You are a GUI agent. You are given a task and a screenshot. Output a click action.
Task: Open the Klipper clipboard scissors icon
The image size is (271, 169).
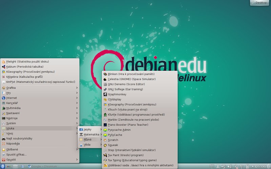point(218,167)
